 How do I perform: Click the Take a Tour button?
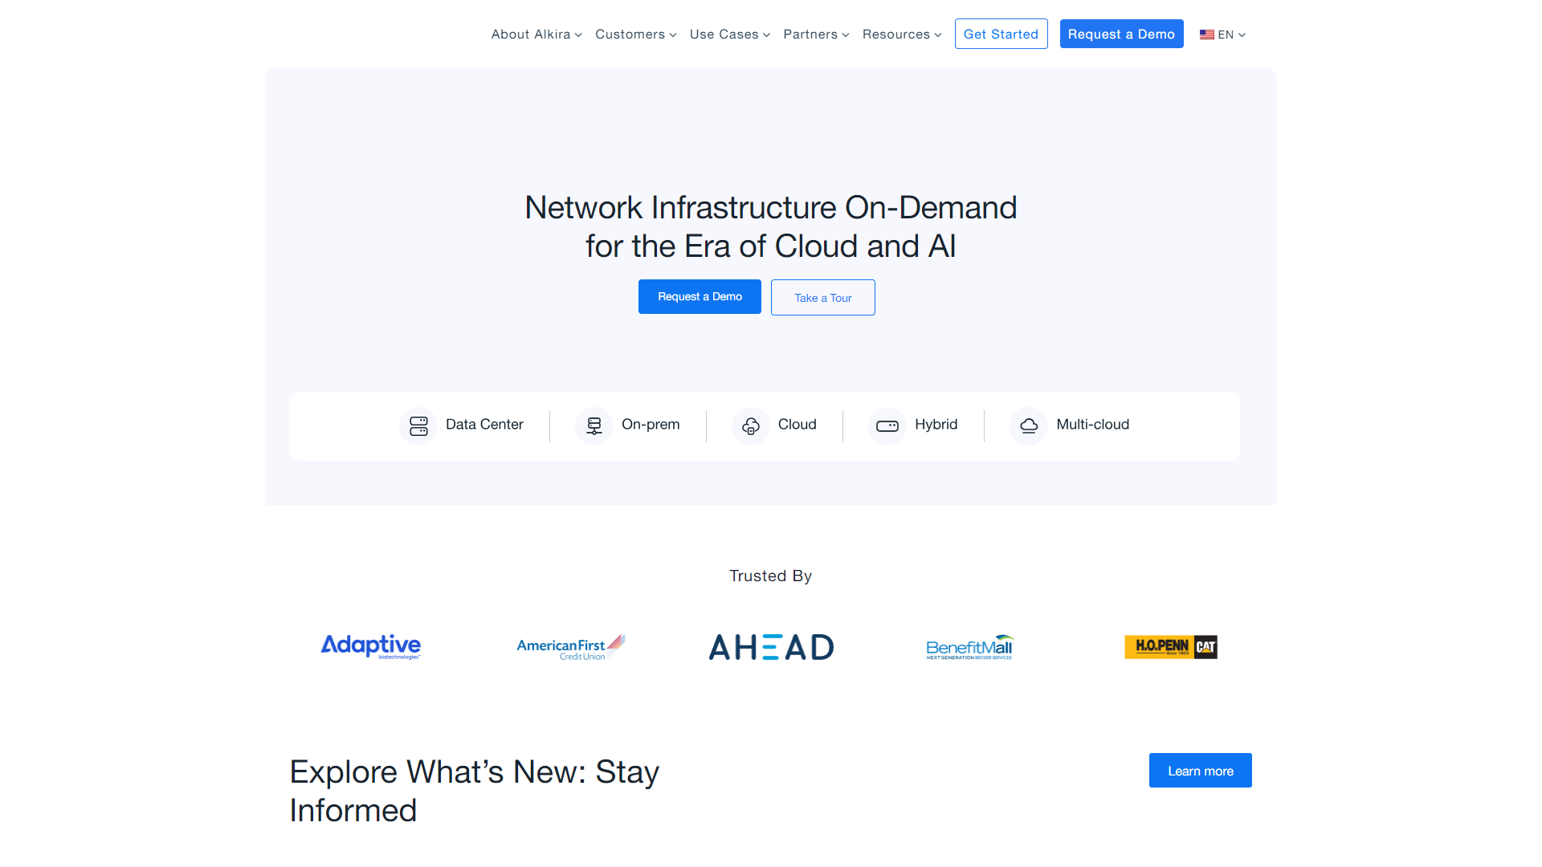pos(822,298)
